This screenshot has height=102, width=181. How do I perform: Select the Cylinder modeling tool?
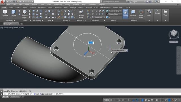coord(5,13)
